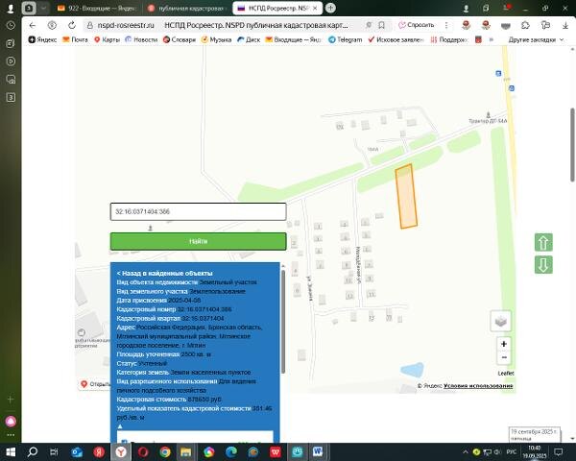Zoom out the map with minus
Screen dimensions: 576x461
coord(504,357)
